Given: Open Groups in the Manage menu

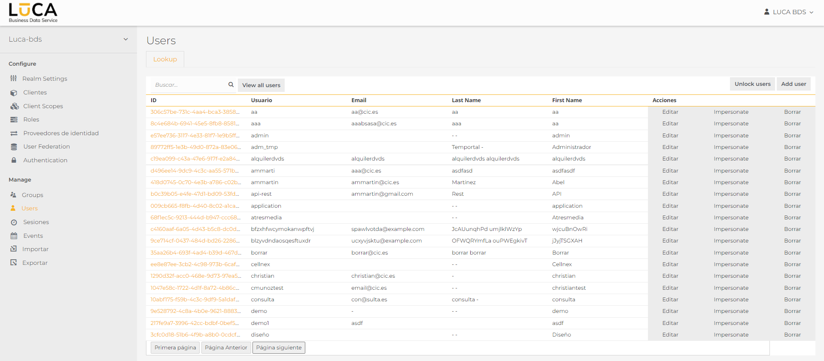Looking at the screenshot, I should click(x=33, y=195).
